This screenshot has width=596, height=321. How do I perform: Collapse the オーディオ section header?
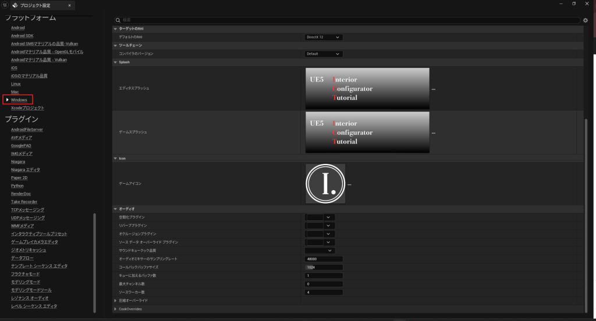115,208
